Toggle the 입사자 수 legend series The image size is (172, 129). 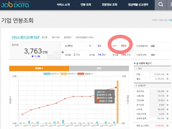pyautogui.click(x=51, y=74)
